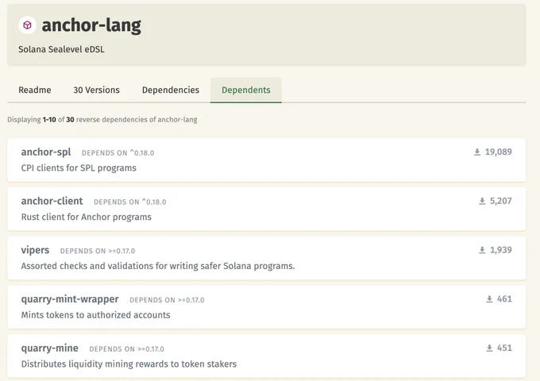The width and height of the screenshot is (540, 381).
Task: Click the anchor-lang crate box icon
Action: point(27,25)
